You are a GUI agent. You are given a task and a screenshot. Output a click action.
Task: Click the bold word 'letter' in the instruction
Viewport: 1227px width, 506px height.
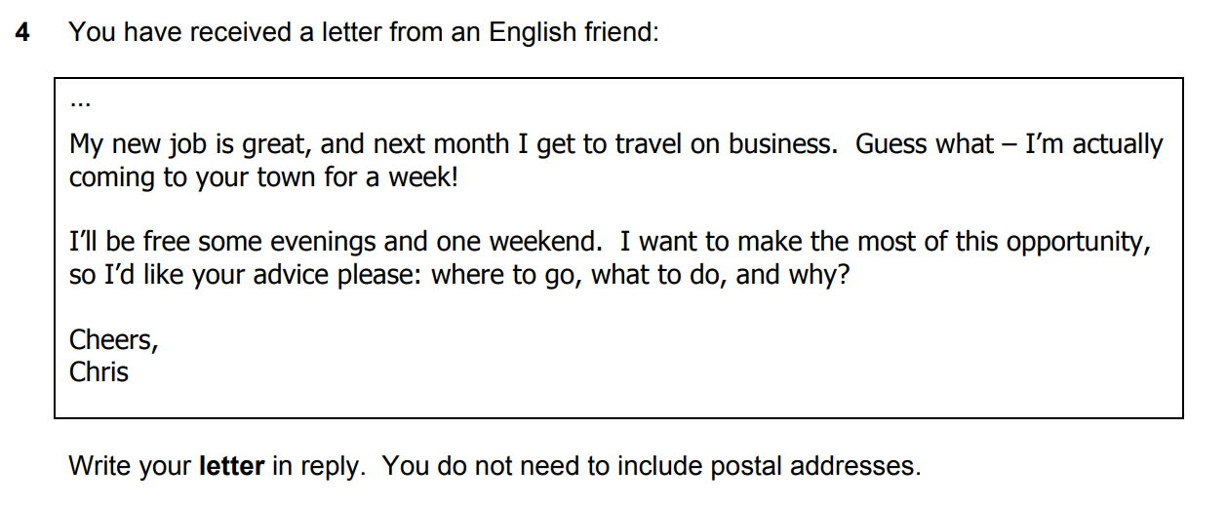(231, 466)
